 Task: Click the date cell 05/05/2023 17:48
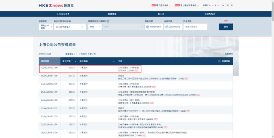pos(49,76)
